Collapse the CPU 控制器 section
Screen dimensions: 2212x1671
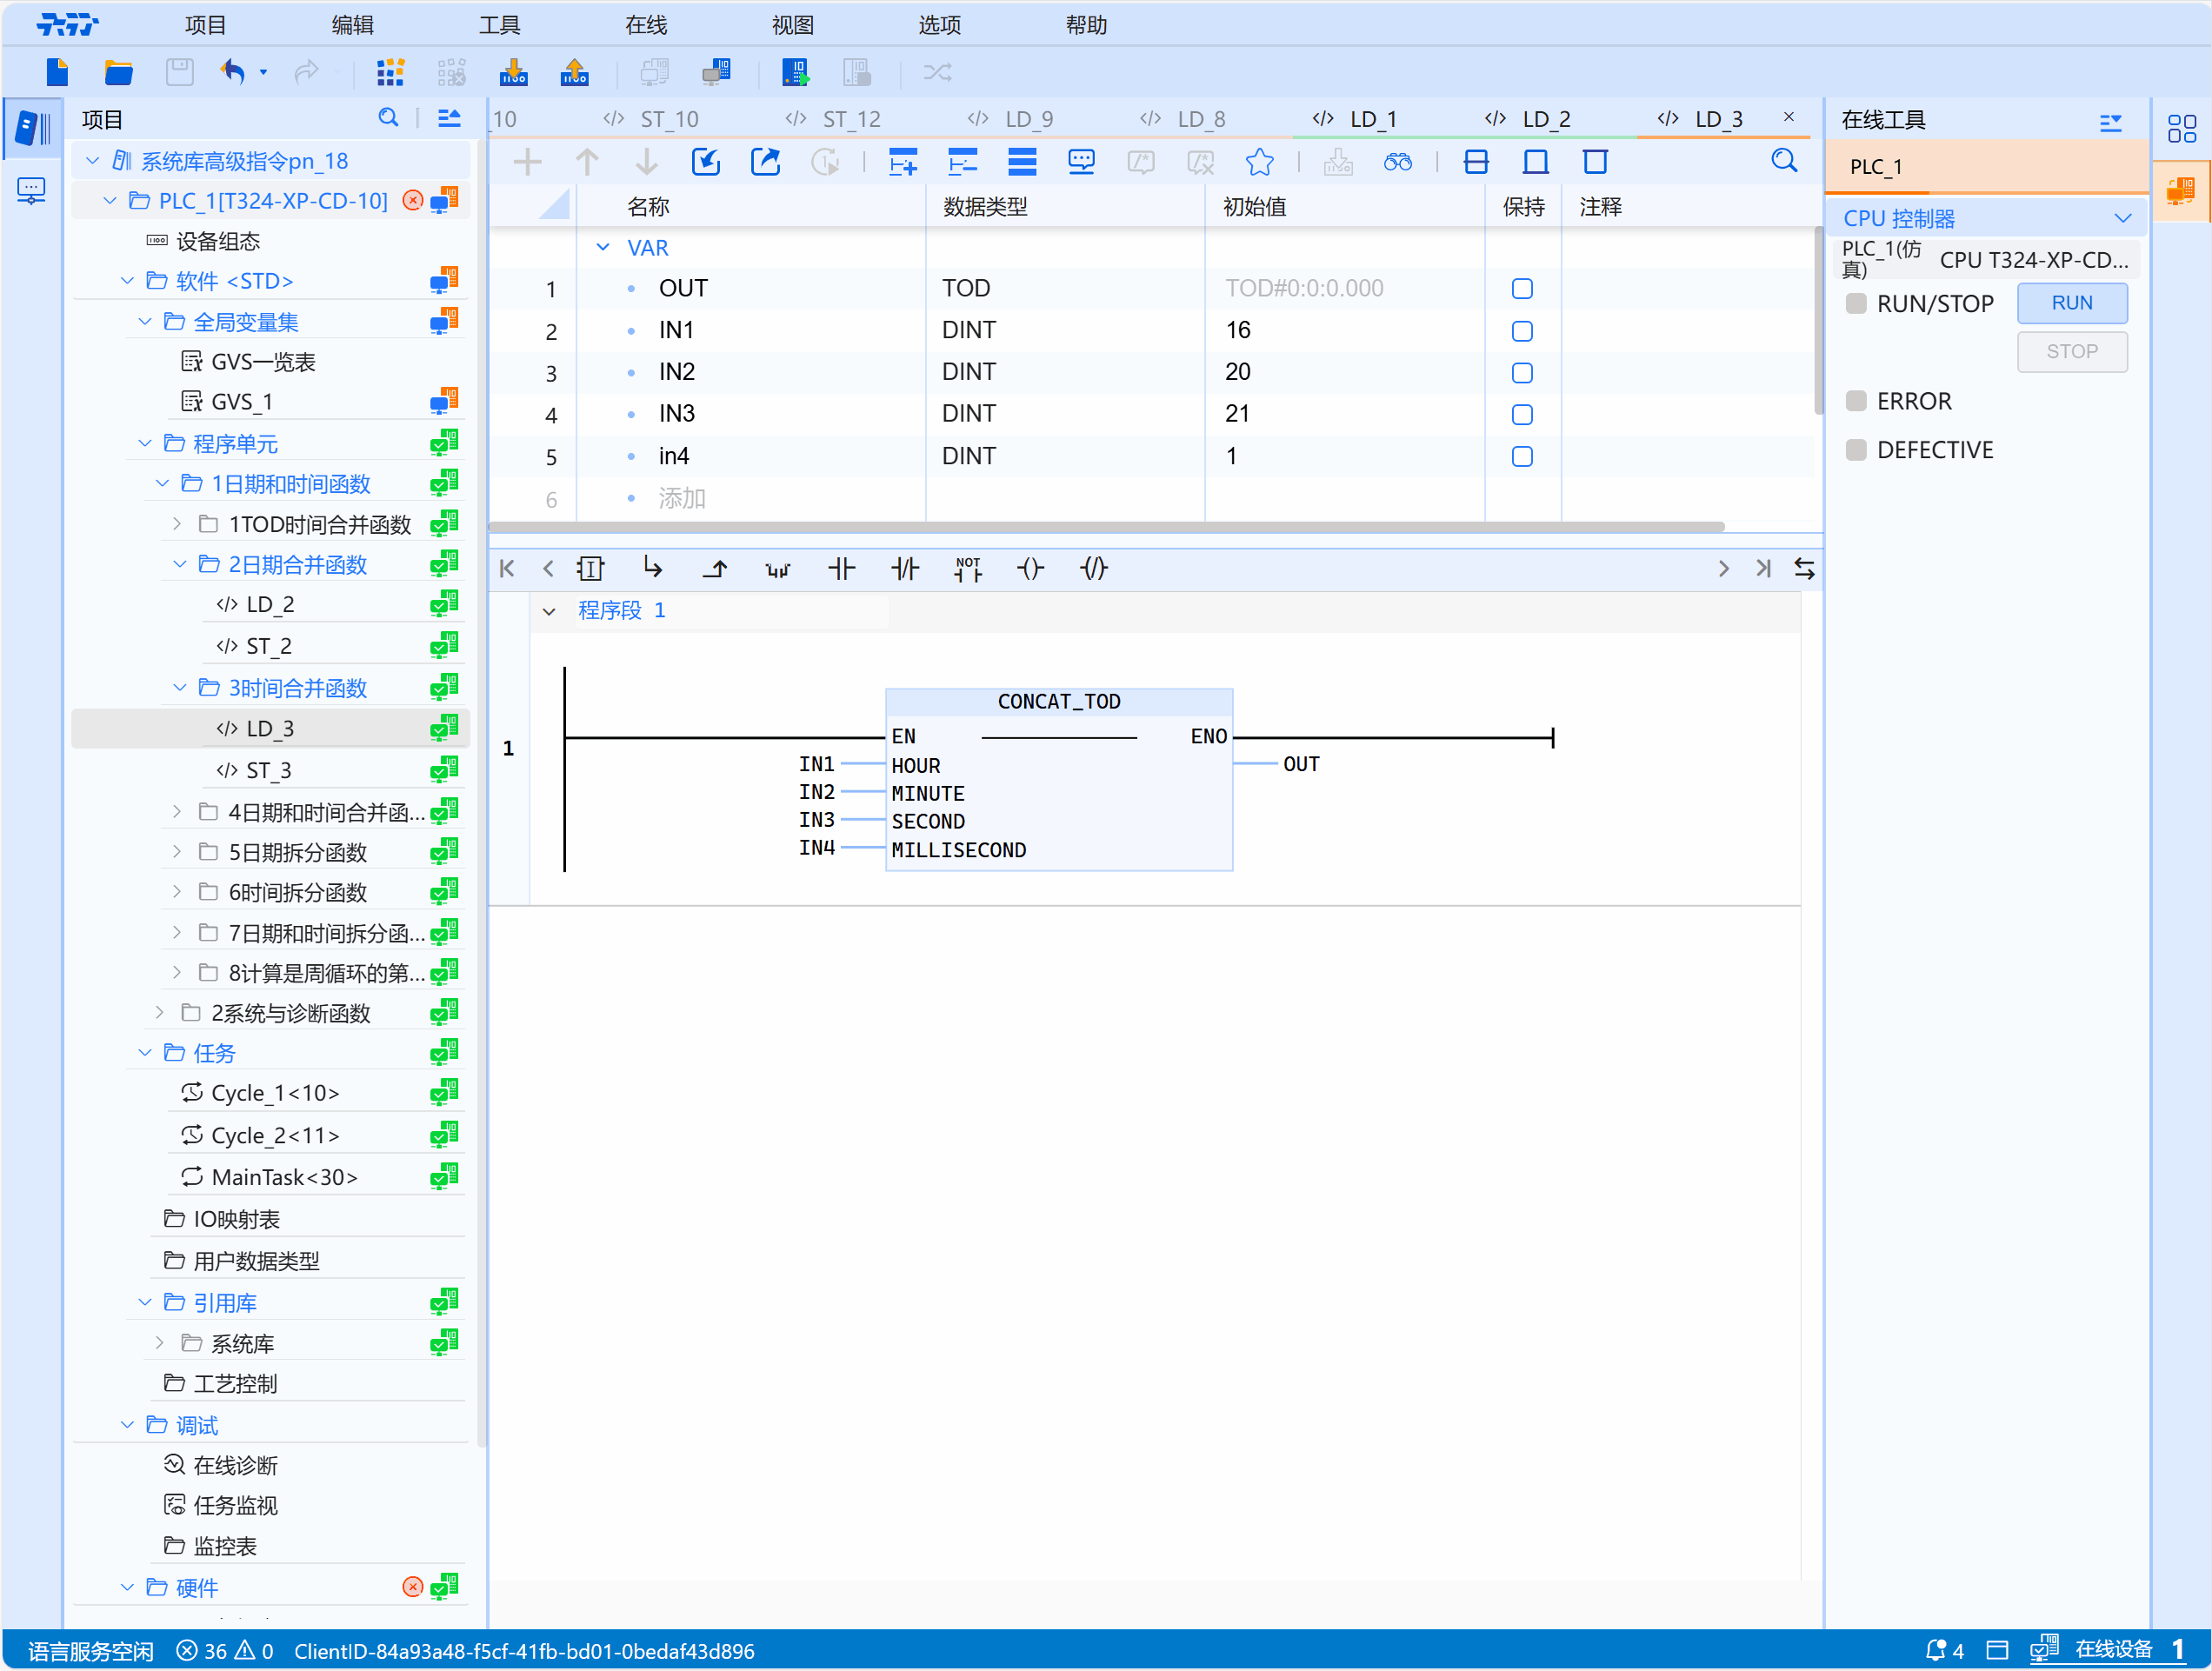point(2122,218)
